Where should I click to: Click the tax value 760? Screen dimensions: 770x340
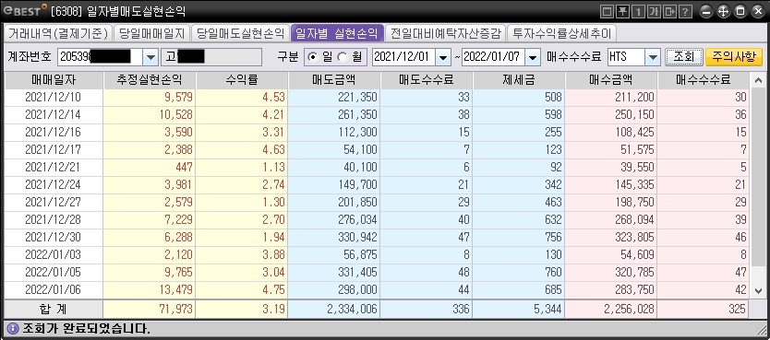552,272
